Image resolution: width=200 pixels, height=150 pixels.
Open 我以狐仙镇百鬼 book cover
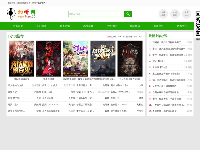coord(21,59)
